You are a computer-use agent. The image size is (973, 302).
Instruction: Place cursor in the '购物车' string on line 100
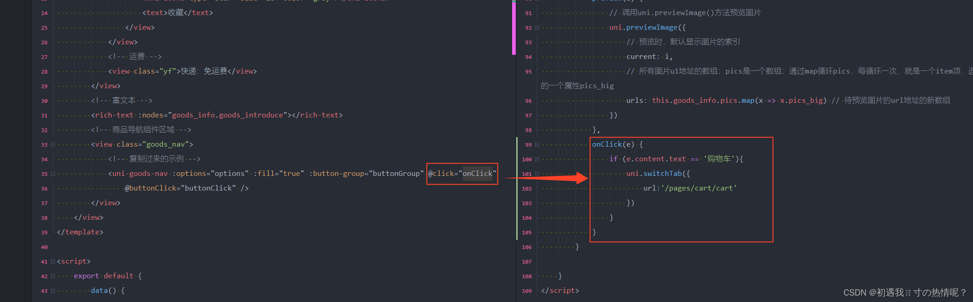coord(719,159)
